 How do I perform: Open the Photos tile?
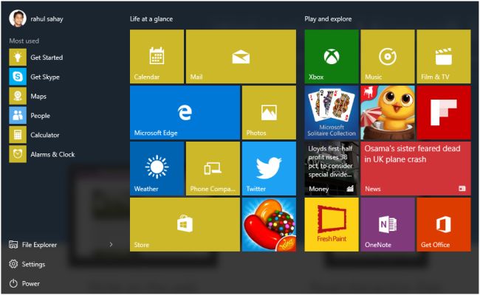point(269,113)
